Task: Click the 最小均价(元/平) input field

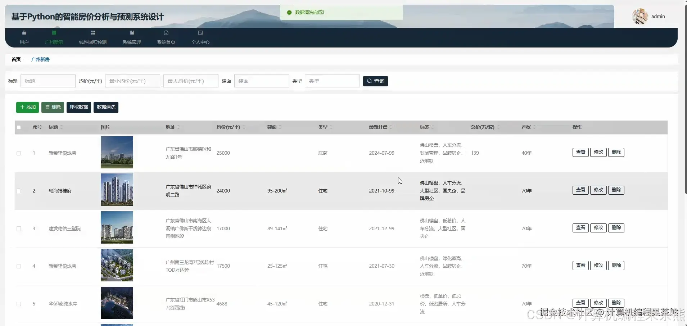Action: (x=132, y=81)
